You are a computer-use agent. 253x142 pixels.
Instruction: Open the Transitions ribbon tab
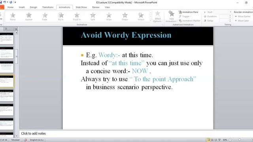tap(48, 7)
